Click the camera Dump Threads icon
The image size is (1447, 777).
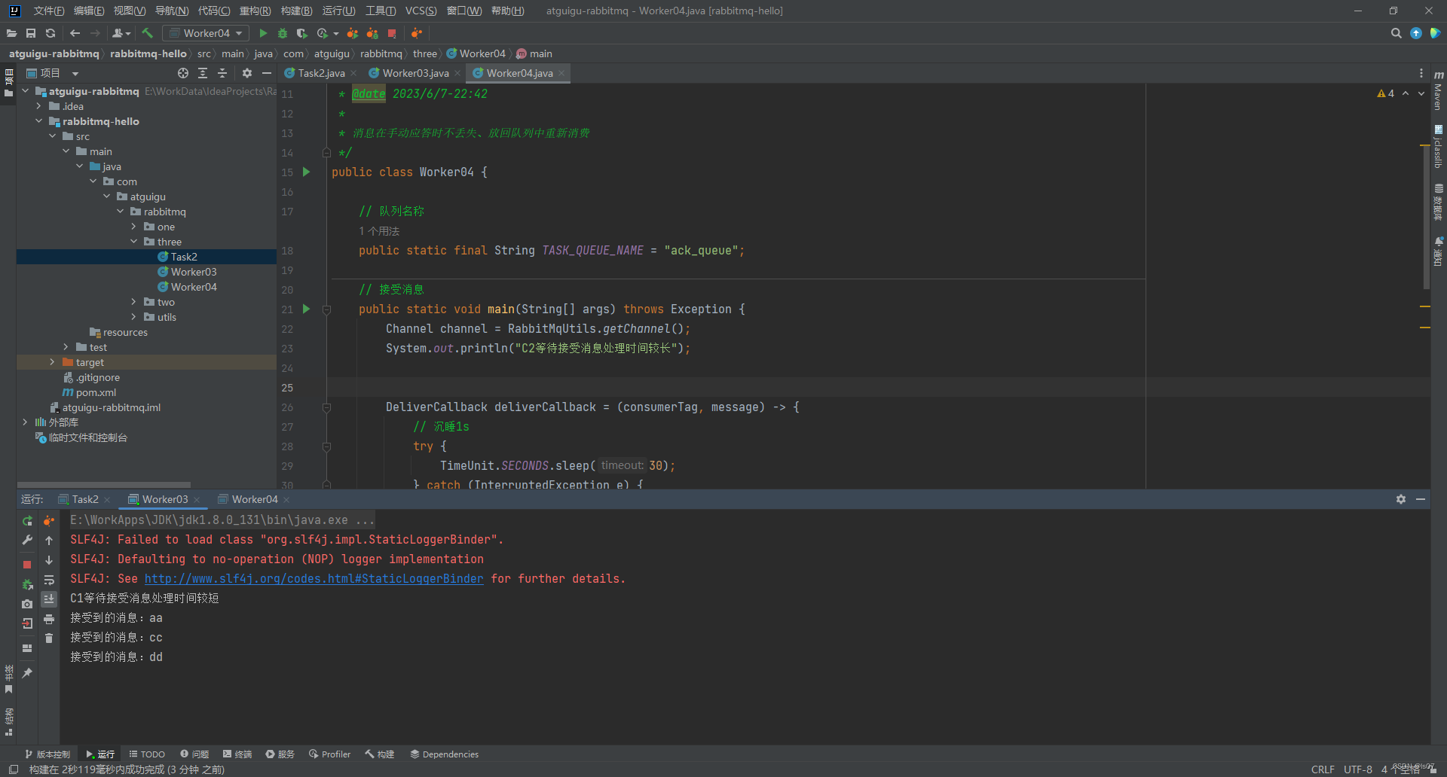click(27, 604)
